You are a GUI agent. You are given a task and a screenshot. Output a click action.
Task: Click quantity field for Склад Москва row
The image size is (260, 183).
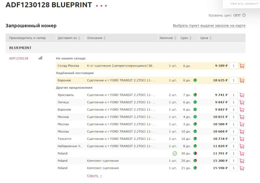[233, 66]
